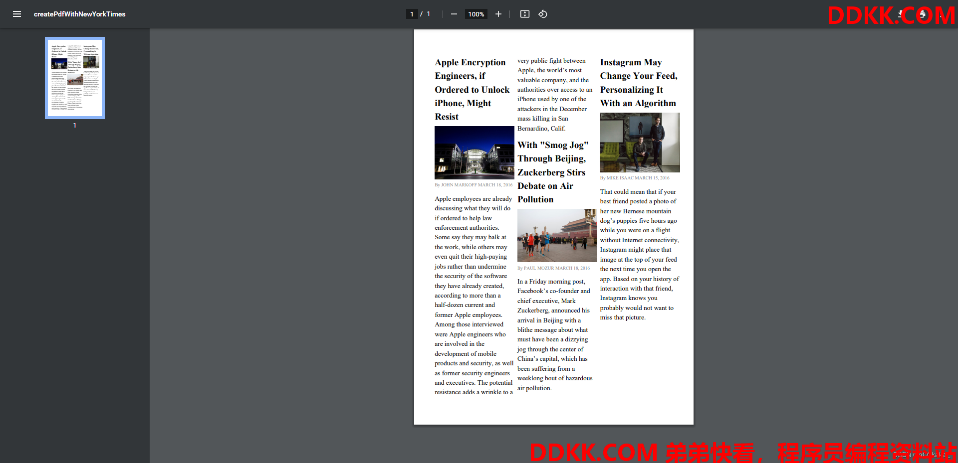Click the headline 'Apple Encryption Engineers, if Ordered'
This screenshot has height=463, width=958.
(x=472, y=89)
